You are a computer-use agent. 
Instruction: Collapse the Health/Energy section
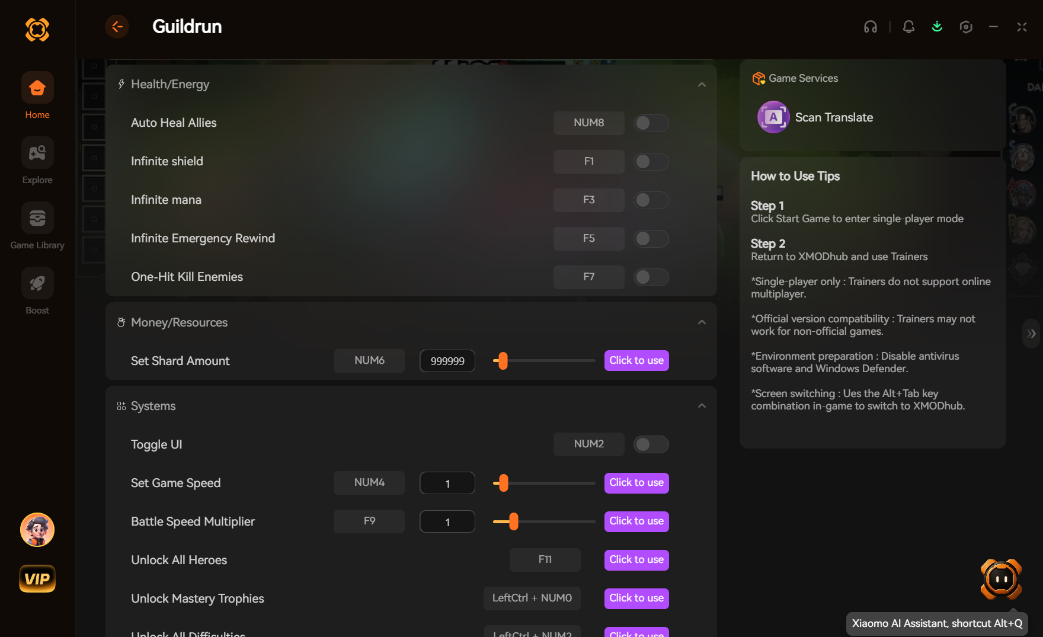click(702, 84)
